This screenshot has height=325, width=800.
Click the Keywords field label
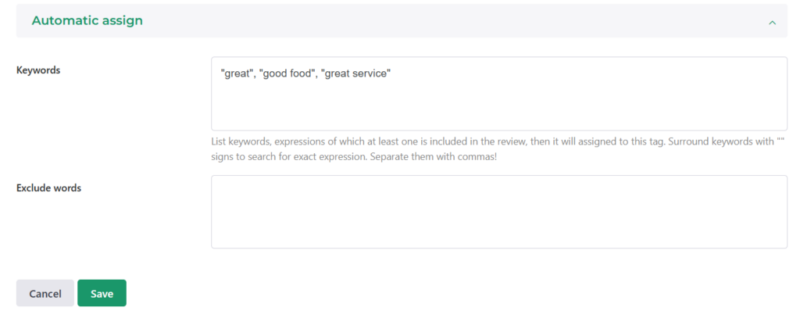pos(38,70)
